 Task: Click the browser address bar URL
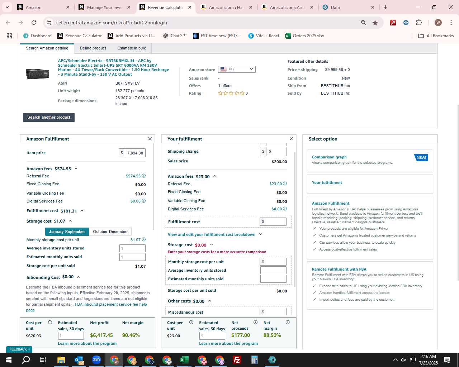(112, 23)
